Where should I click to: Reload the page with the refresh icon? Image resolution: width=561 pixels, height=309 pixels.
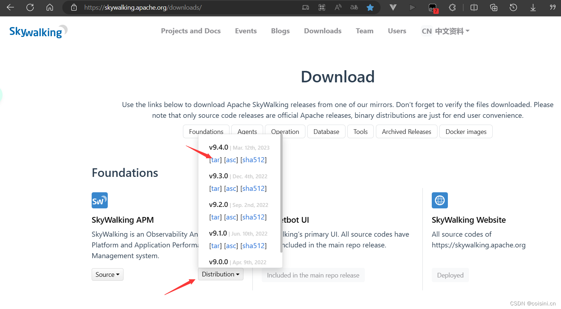pos(30,7)
